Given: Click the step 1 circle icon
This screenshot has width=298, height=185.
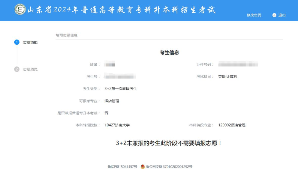Looking at the screenshot, I should (17, 42).
